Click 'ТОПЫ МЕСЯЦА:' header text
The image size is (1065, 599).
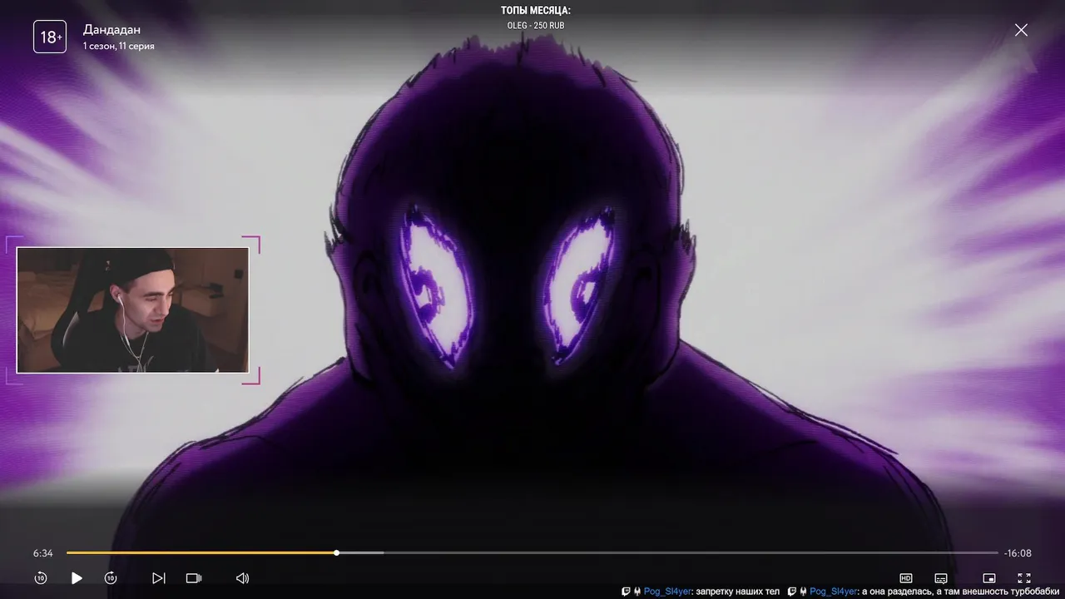[536, 11]
